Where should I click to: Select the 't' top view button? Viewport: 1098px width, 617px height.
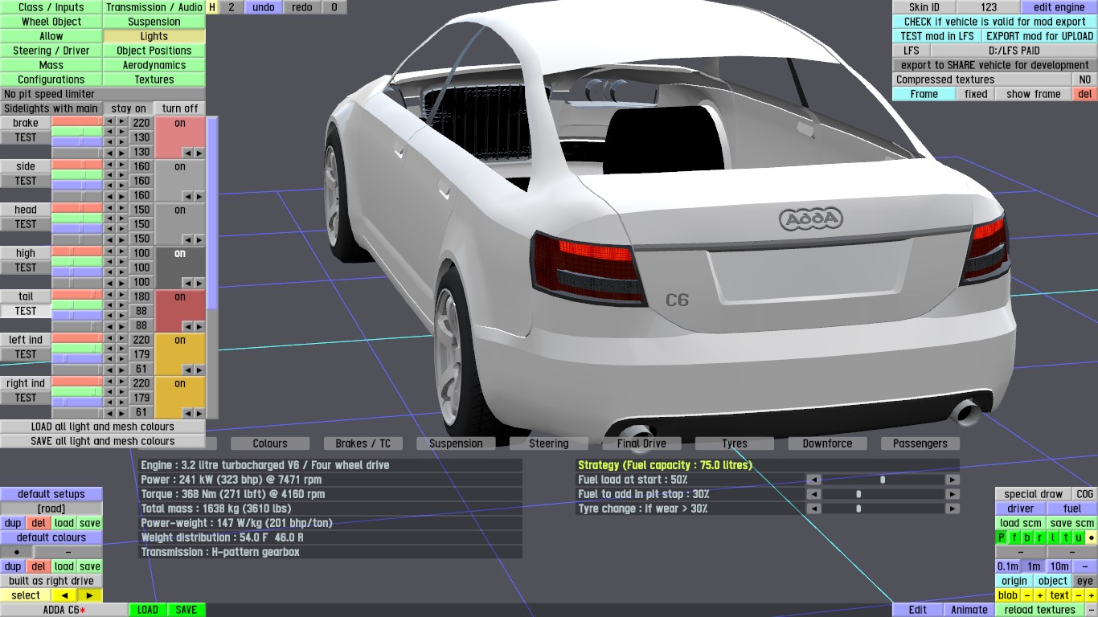pyautogui.click(x=1066, y=537)
